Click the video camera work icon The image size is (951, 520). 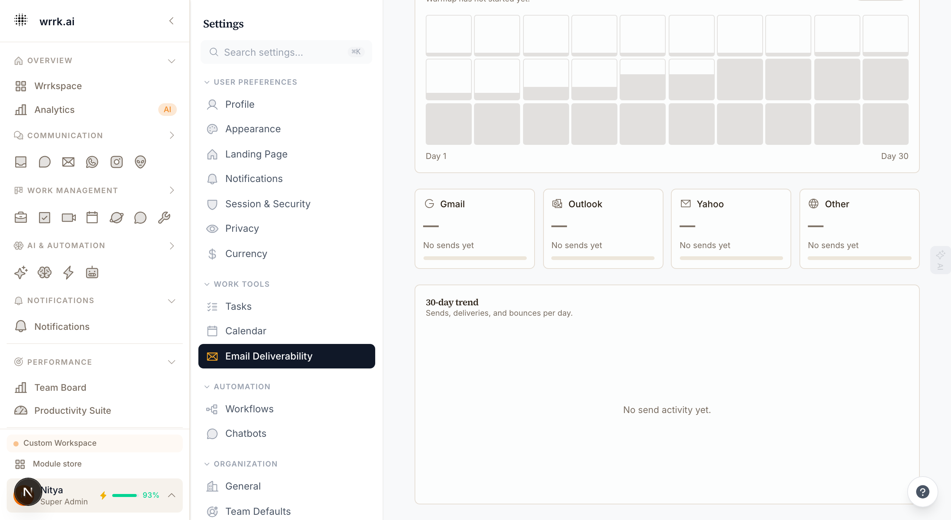68,218
